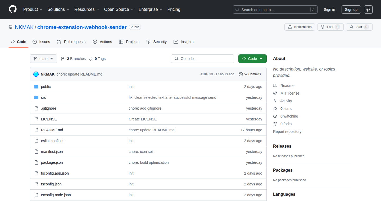Click the file icon beside LICENSE
Screen dimensions: 381x201
pyautogui.click(x=36, y=119)
